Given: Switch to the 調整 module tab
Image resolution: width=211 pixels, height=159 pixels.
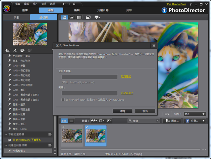Looking at the screenshot, I should (51, 10).
